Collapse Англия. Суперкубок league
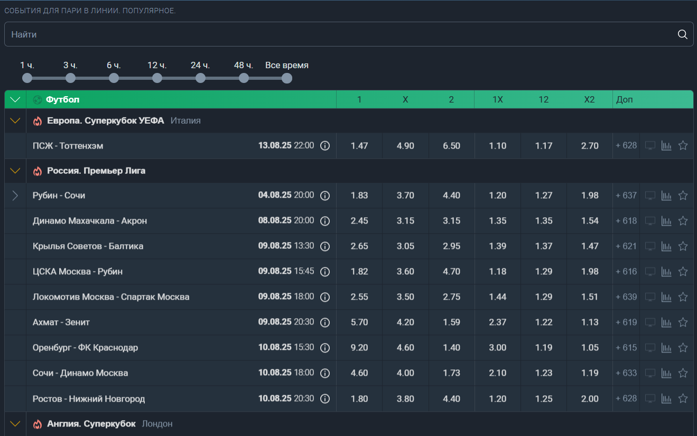The height and width of the screenshot is (436, 697). [x=15, y=424]
